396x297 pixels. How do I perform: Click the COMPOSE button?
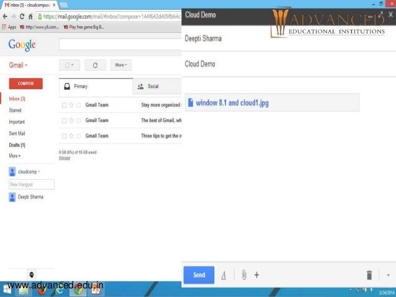pyautogui.click(x=26, y=84)
